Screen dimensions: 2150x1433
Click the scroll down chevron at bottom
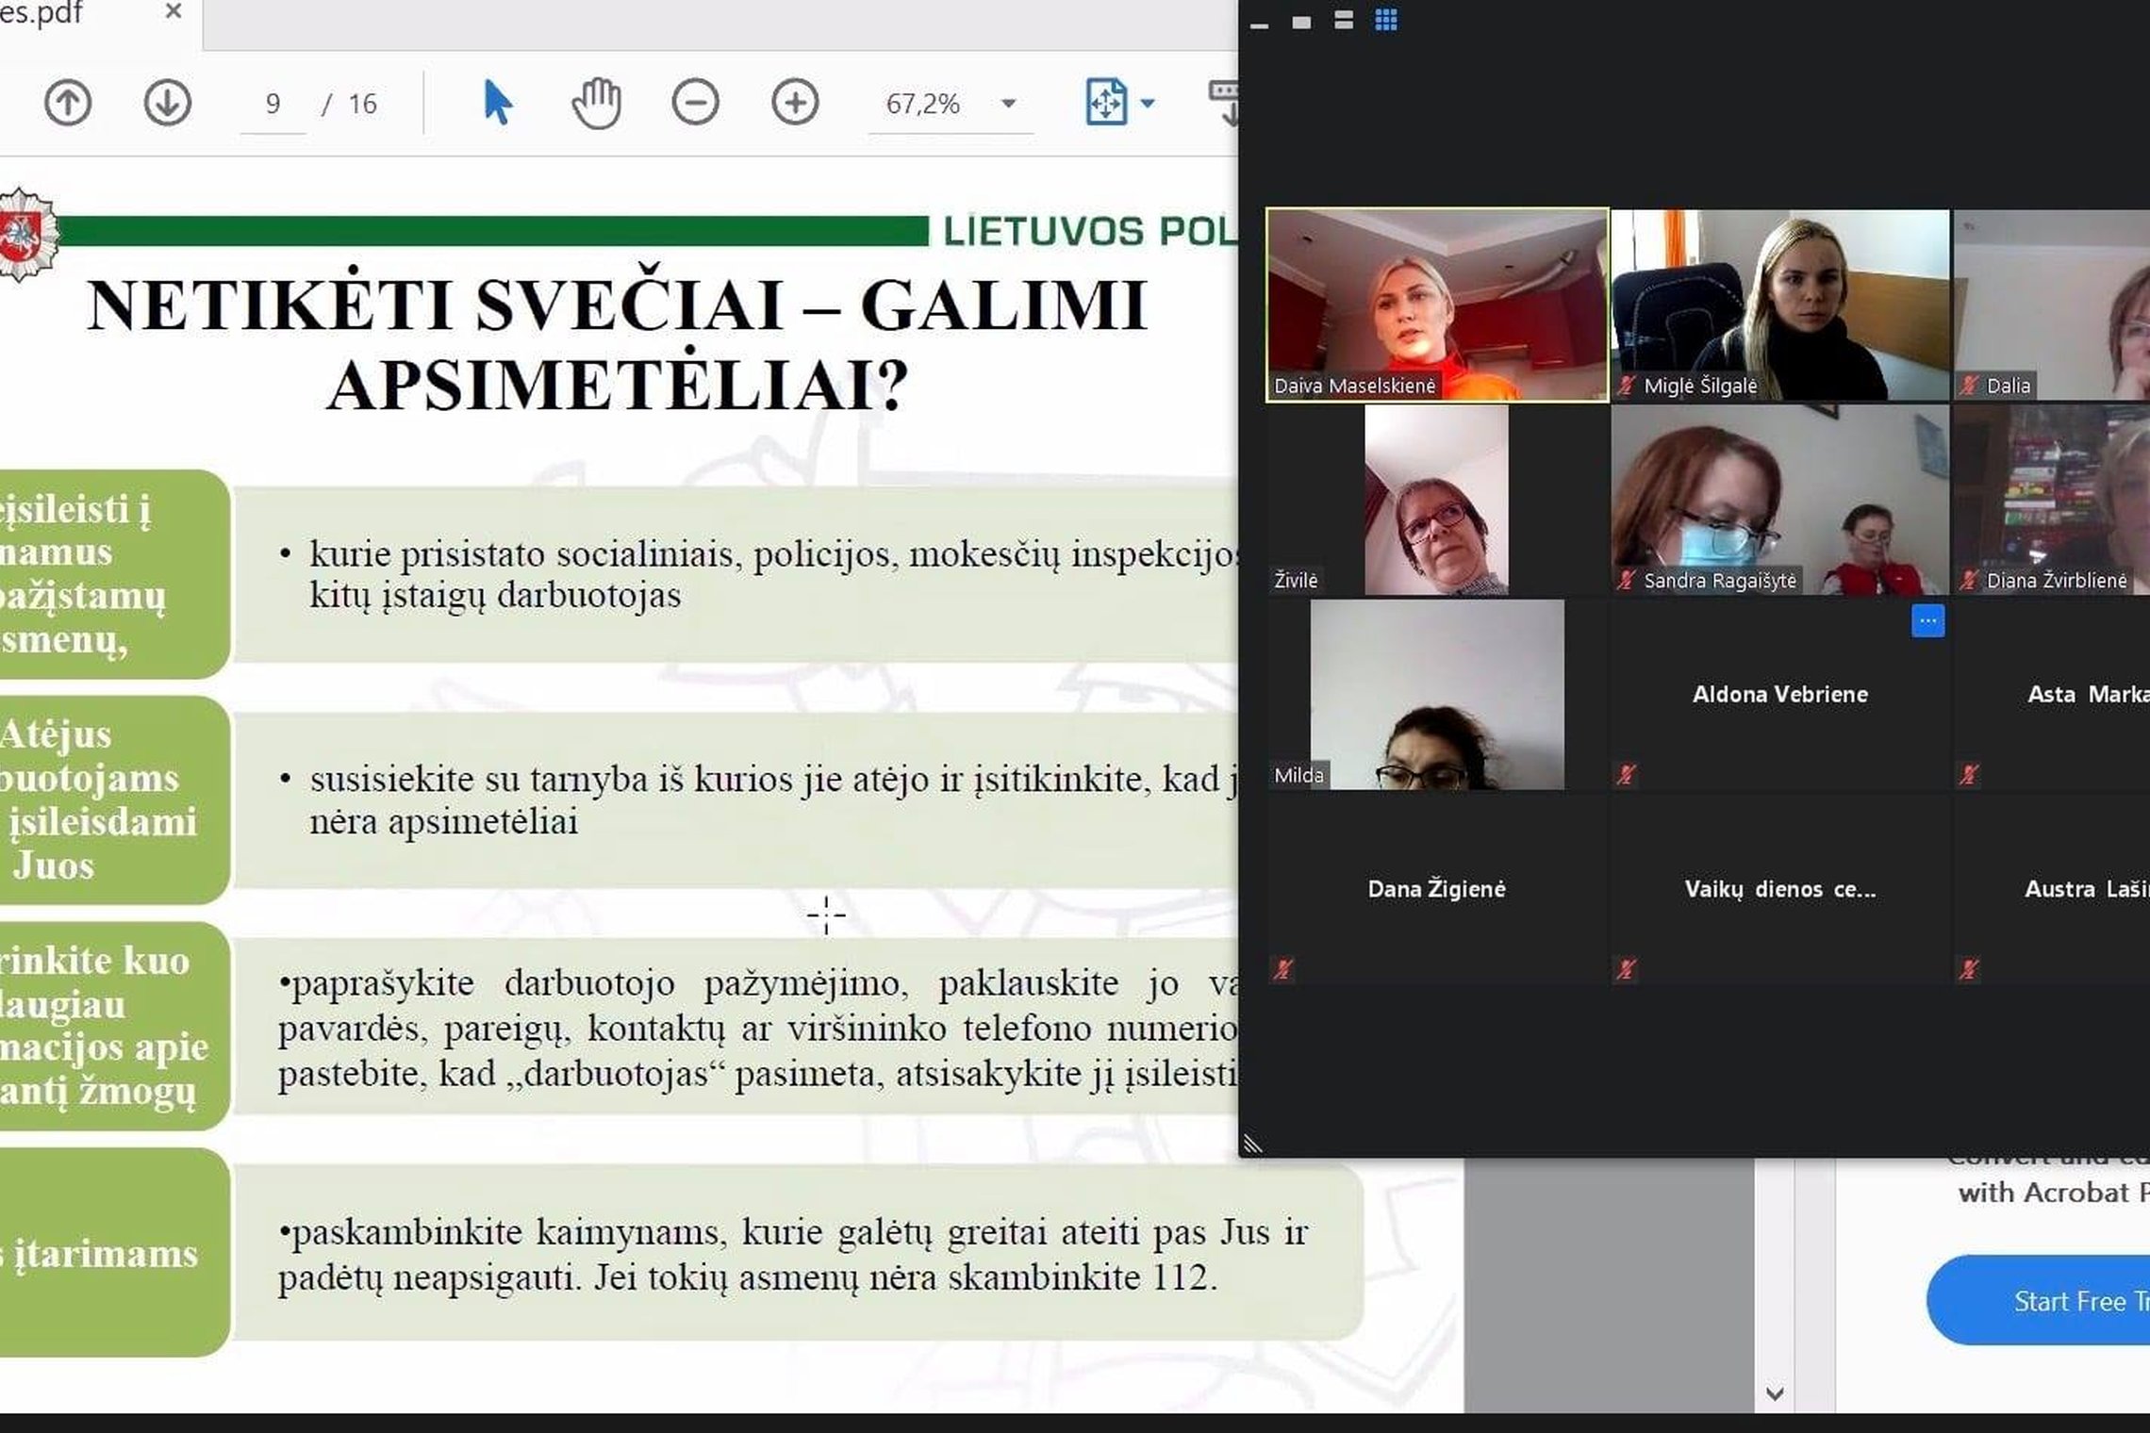coord(1775,1393)
